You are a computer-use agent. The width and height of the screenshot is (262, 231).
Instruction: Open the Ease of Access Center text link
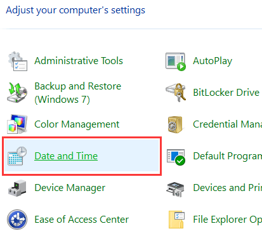click(82, 220)
